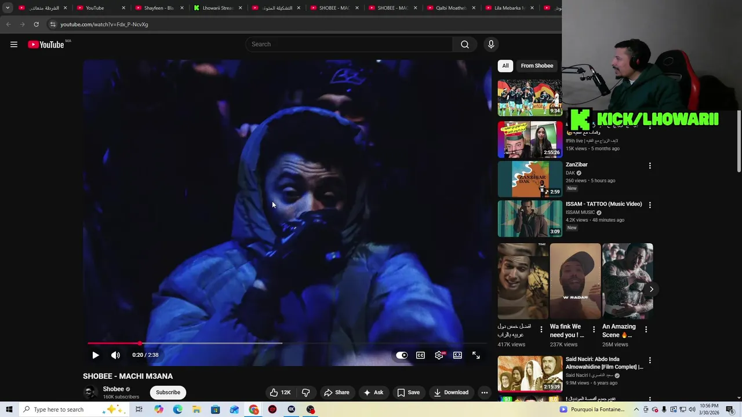This screenshot has height=417, width=742.
Task: Open Copilot from the taskbar
Action: (158, 409)
